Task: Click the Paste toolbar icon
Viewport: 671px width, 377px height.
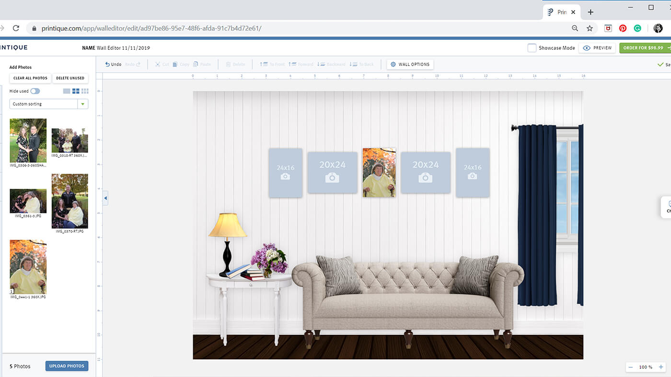Action: point(196,64)
